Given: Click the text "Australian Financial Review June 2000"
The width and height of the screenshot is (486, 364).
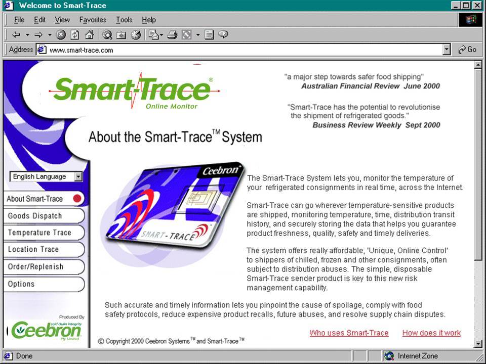Looking at the screenshot, I should tap(371, 86).
